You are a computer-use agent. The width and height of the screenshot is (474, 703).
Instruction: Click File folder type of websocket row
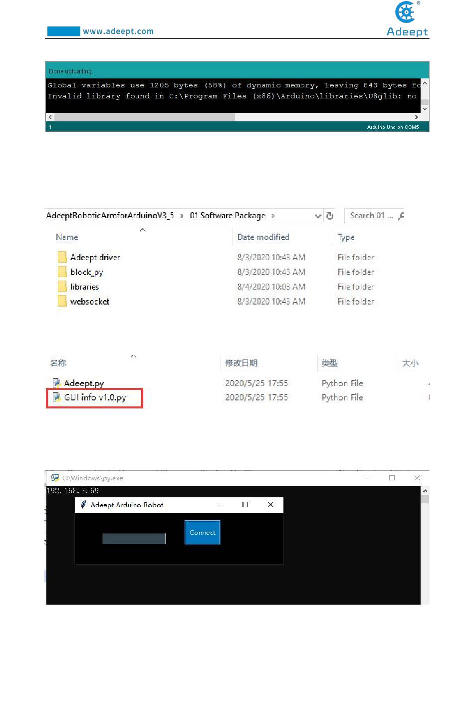(x=356, y=301)
